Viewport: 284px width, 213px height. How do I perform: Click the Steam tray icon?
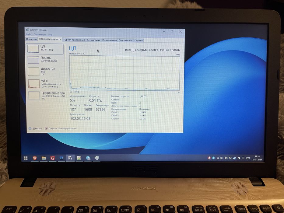coord(234,158)
